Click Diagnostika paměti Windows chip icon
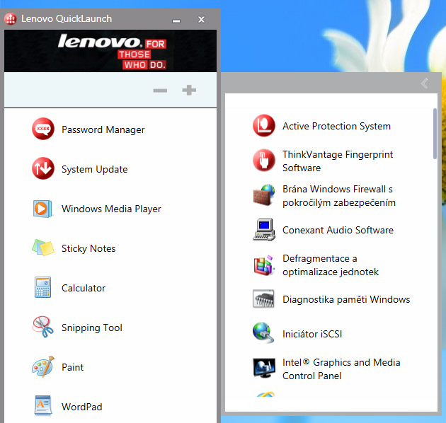The width and height of the screenshot is (446, 423). point(263,299)
